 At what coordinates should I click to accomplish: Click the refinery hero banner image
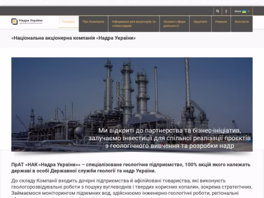tap(132, 105)
